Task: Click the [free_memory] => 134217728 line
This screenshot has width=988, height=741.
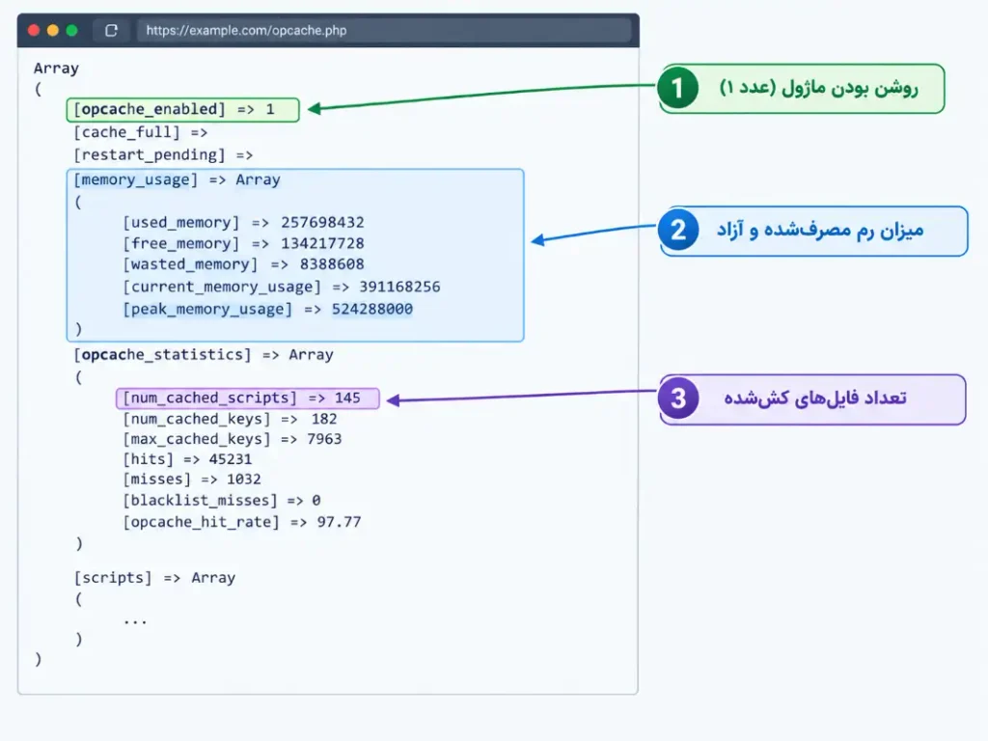Action: coord(243,243)
